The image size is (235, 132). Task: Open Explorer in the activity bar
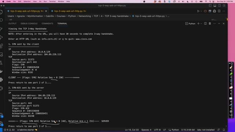point(1,12)
